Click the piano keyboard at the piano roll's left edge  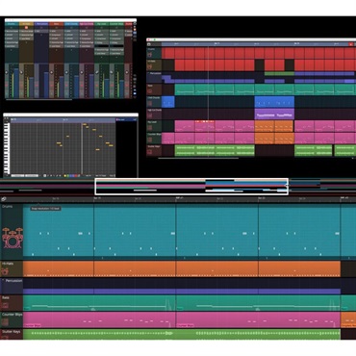coord(7,148)
